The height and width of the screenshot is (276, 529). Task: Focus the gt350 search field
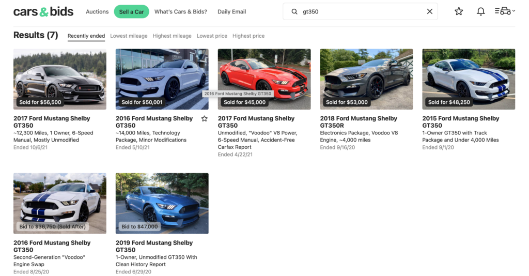pos(360,11)
